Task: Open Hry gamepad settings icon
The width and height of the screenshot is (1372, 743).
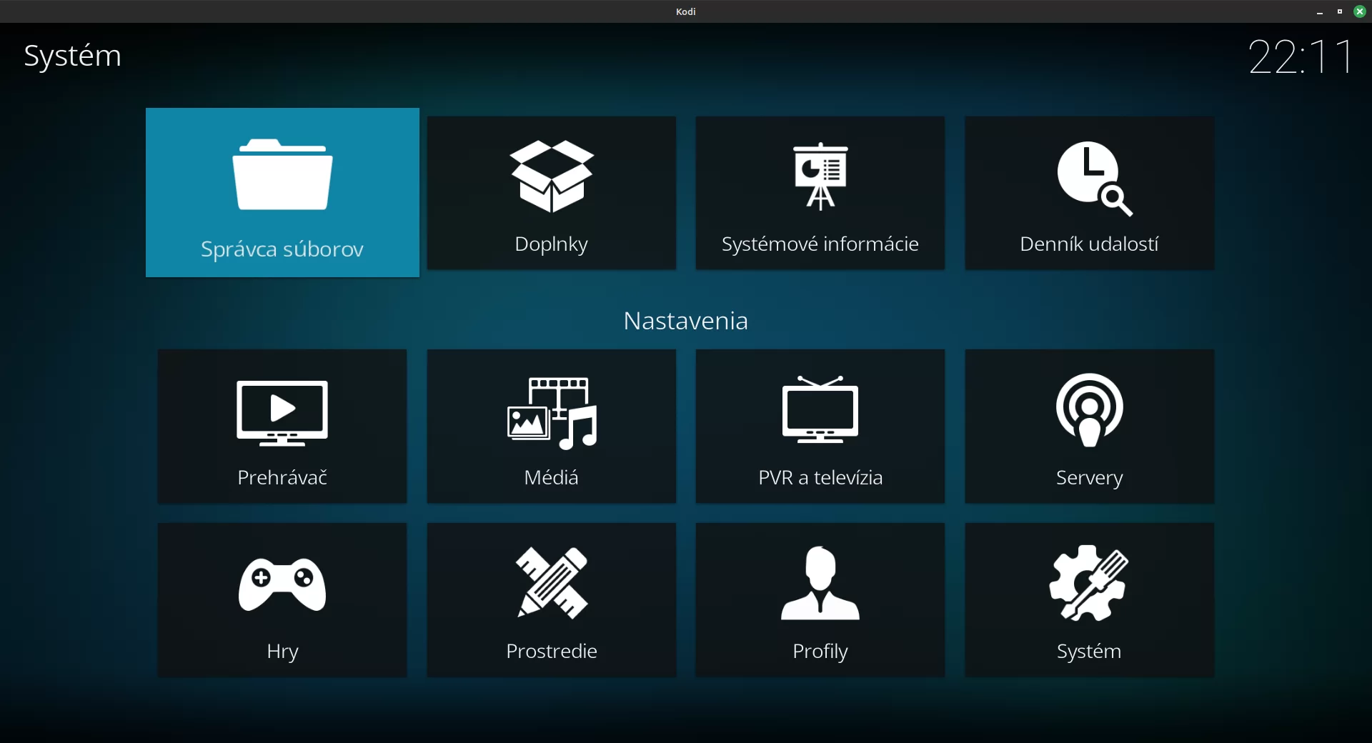Action: 282,585
